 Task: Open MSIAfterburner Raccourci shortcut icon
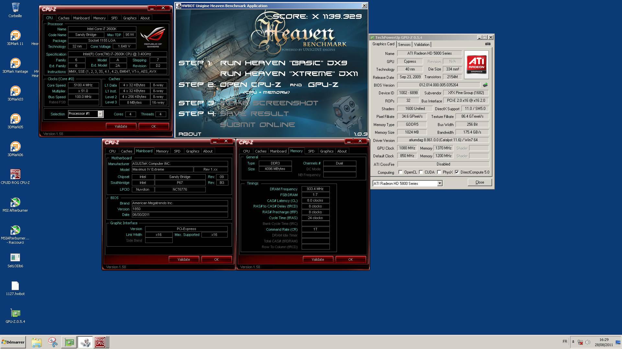(15, 234)
